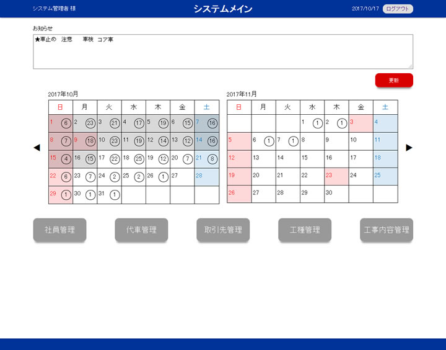Open 工事内容管理 work content management
Viewport: 446px width, 350px height.
(387, 230)
